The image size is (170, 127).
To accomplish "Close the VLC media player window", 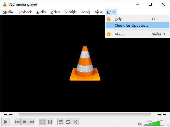I will 163,4.
